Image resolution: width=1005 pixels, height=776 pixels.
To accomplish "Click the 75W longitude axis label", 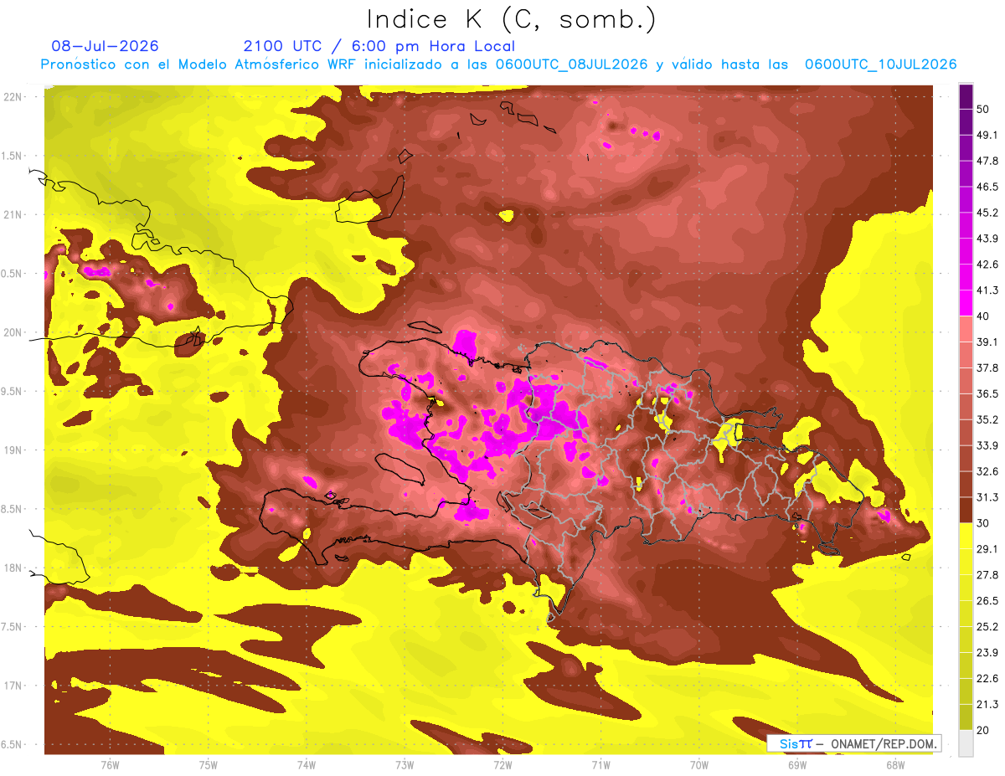I will pyautogui.click(x=209, y=765).
